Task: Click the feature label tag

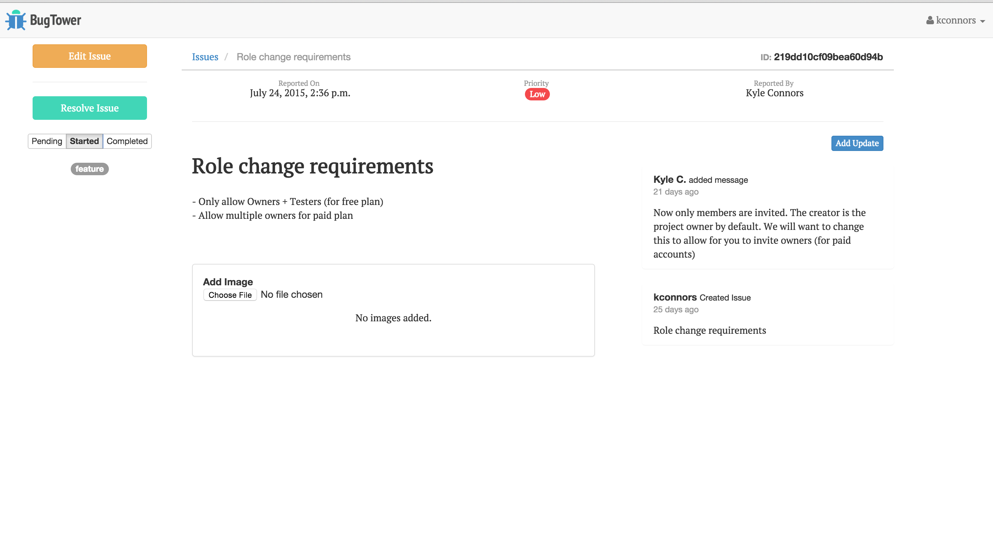Action: 89,169
